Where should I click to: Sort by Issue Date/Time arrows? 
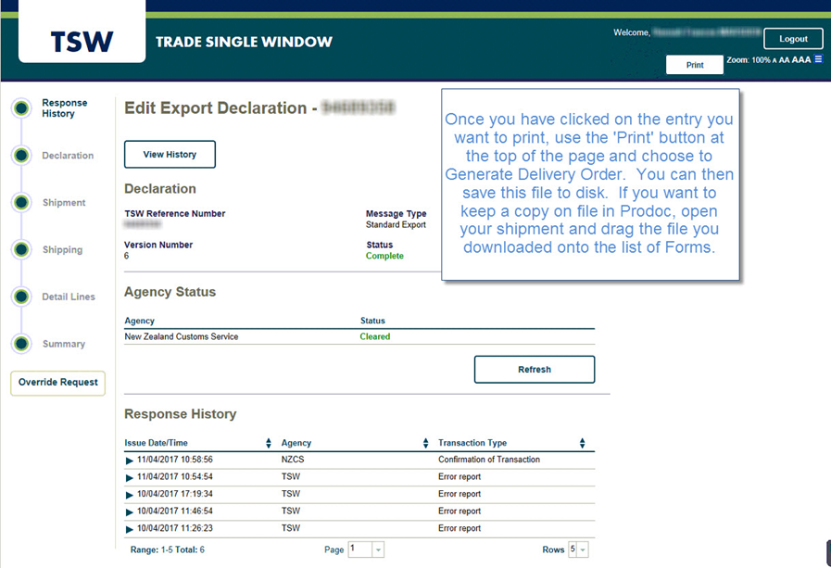(x=269, y=444)
